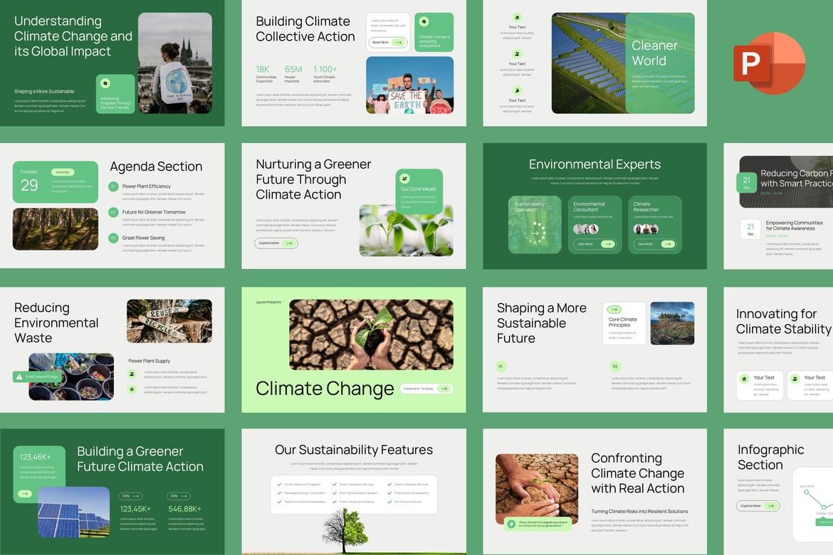The image size is (833, 555).
Task: Click the warning triangle icon on the Build Greener Energy tag
Action: (x=19, y=376)
